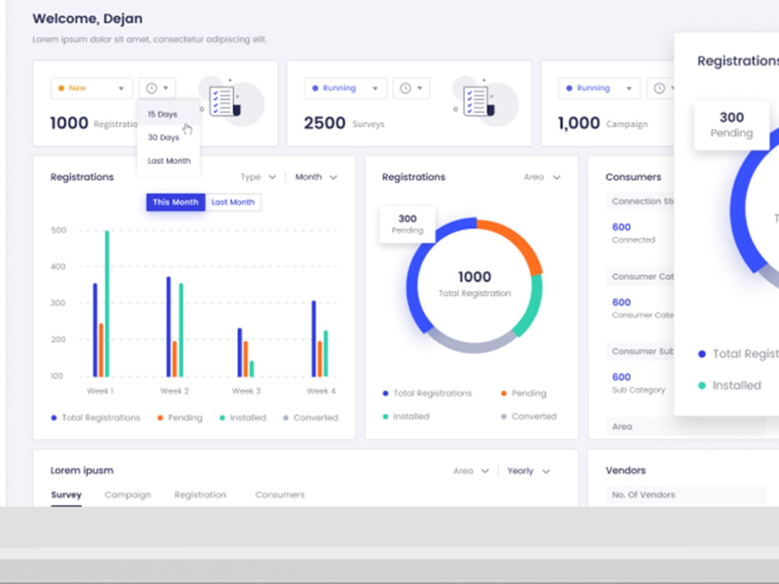Toggle Installed legend under donut chart
The height and width of the screenshot is (584, 779).
pos(406,417)
